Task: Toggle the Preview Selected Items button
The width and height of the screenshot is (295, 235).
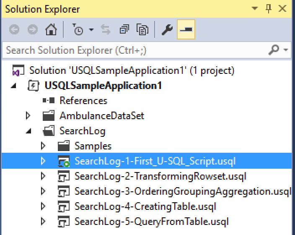Action: [185, 30]
